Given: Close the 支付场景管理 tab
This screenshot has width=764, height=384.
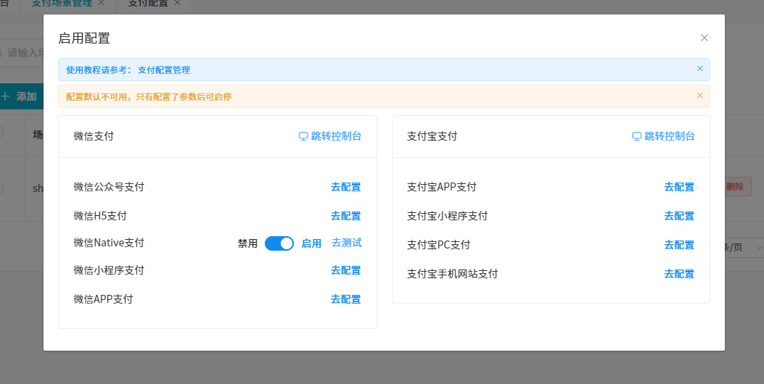Looking at the screenshot, I should coord(102,2).
